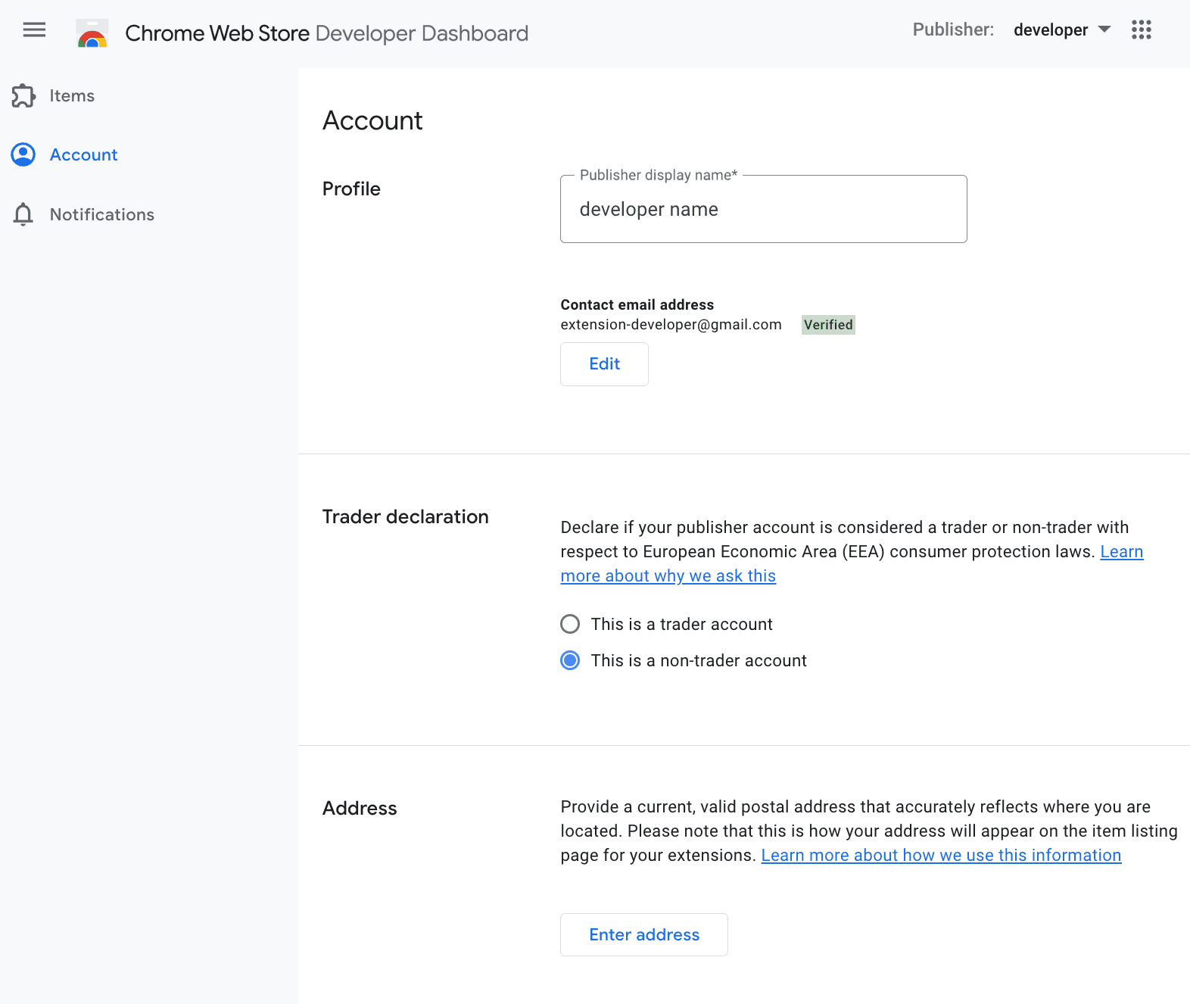Open 'Learn more about how we use this information'
This screenshot has width=1190, height=1004.
click(941, 856)
